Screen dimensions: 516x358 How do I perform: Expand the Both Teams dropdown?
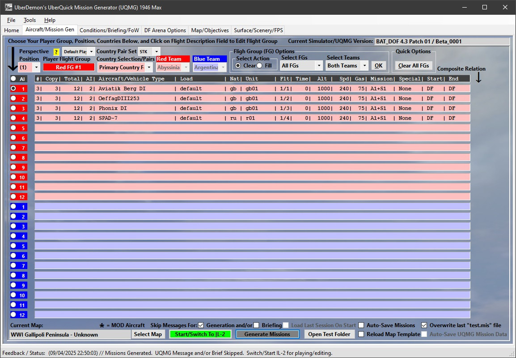click(x=347, y=65)
